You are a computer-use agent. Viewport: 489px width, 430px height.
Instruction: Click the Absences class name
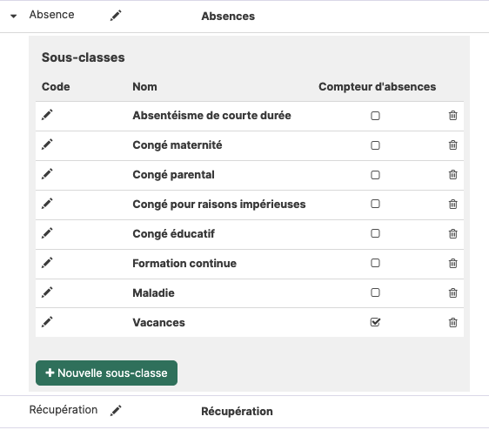click(228, 17)
